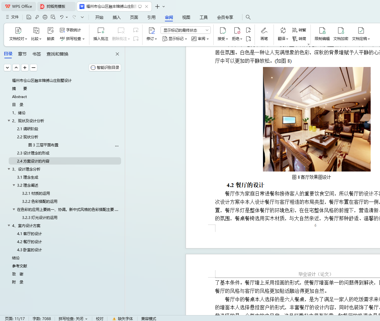Image resolution: width=380 pixels, height=321 pixels.
Task: Open the search magnifier in menu bar
Action: click(248, 17)
